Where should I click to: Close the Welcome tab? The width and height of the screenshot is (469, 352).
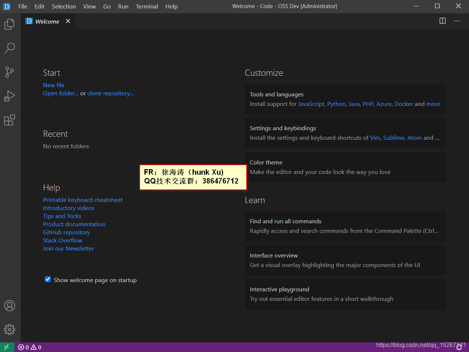68,21
